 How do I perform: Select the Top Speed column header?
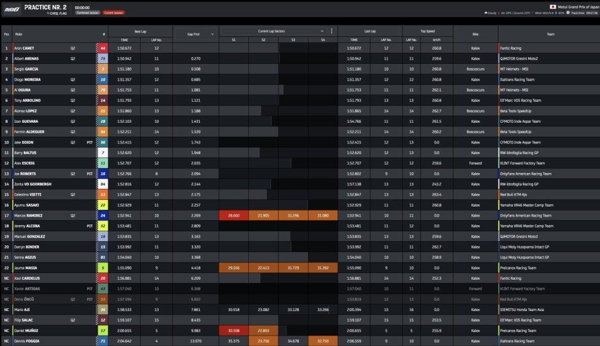pos(427,31)
